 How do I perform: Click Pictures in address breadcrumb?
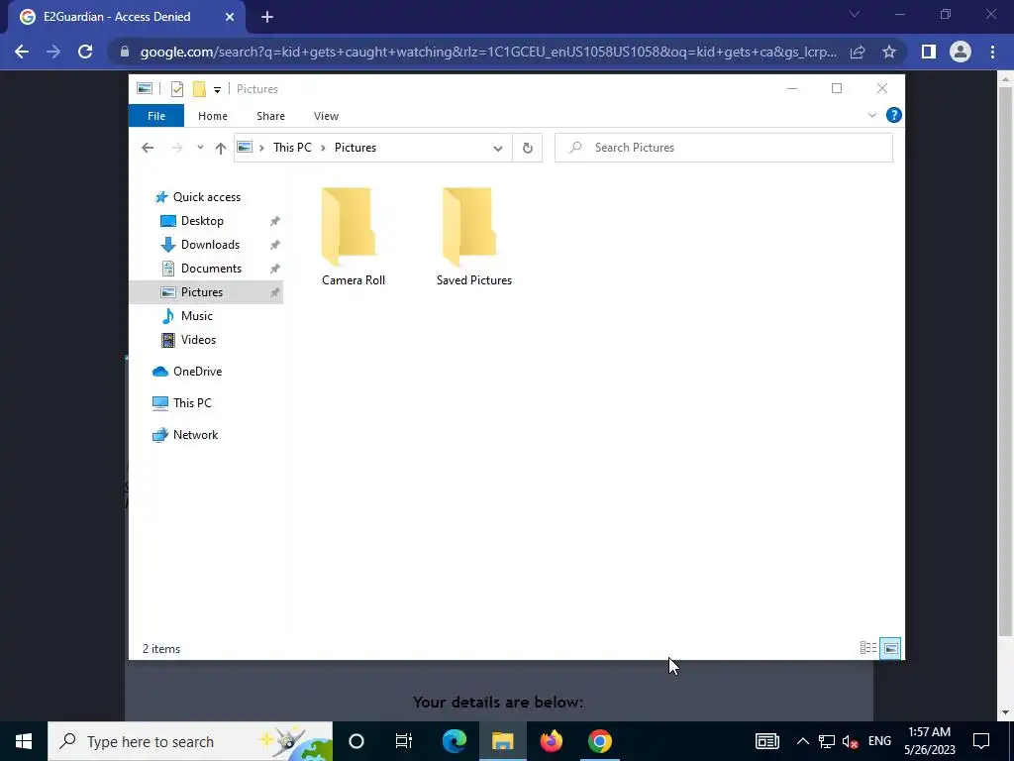coord(355,148)
